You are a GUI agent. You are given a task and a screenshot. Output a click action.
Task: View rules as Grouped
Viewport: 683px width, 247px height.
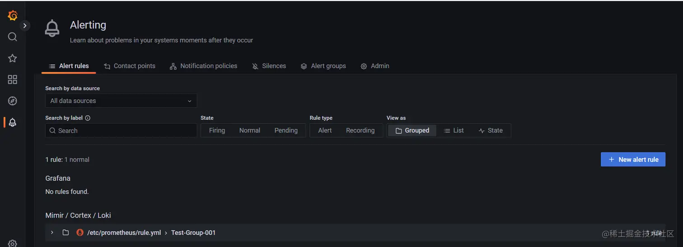(412, 131)
